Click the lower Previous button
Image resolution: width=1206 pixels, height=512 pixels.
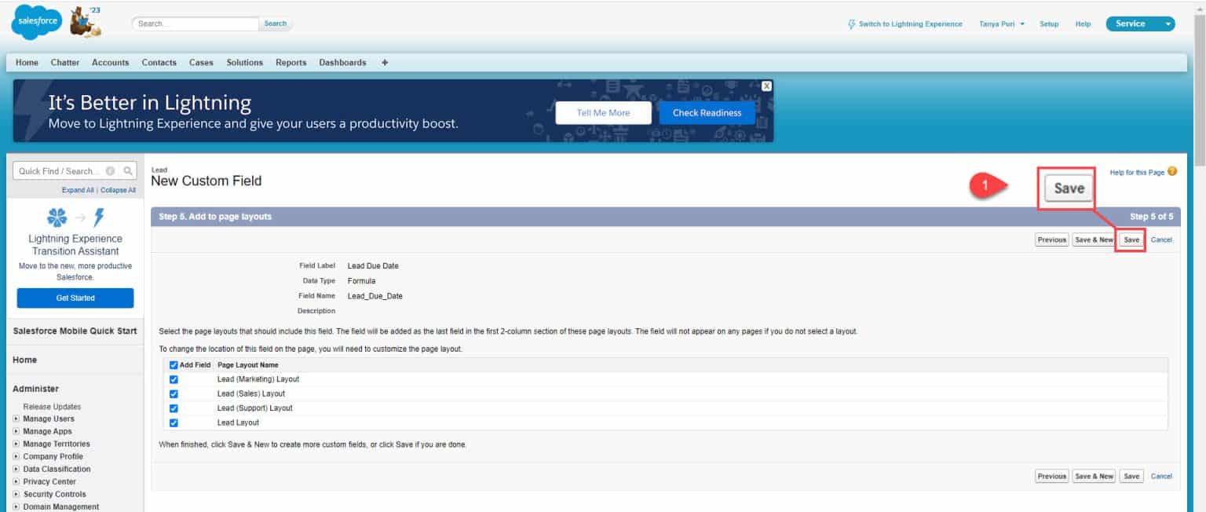1051,477
